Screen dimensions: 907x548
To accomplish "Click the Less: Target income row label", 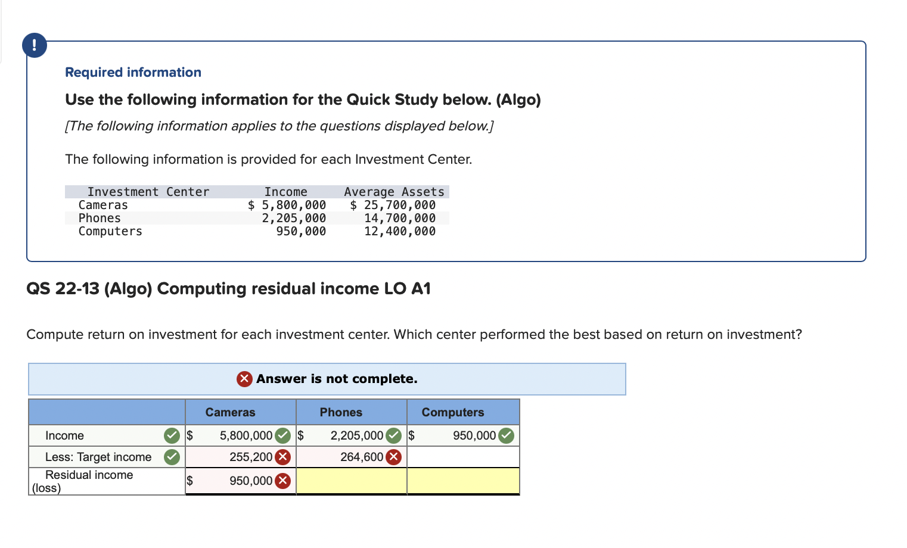I will pyautogui.click(x=98, y=457).
